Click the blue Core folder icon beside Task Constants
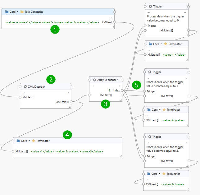This screenshot has width=200, height=195. [7, 12]
